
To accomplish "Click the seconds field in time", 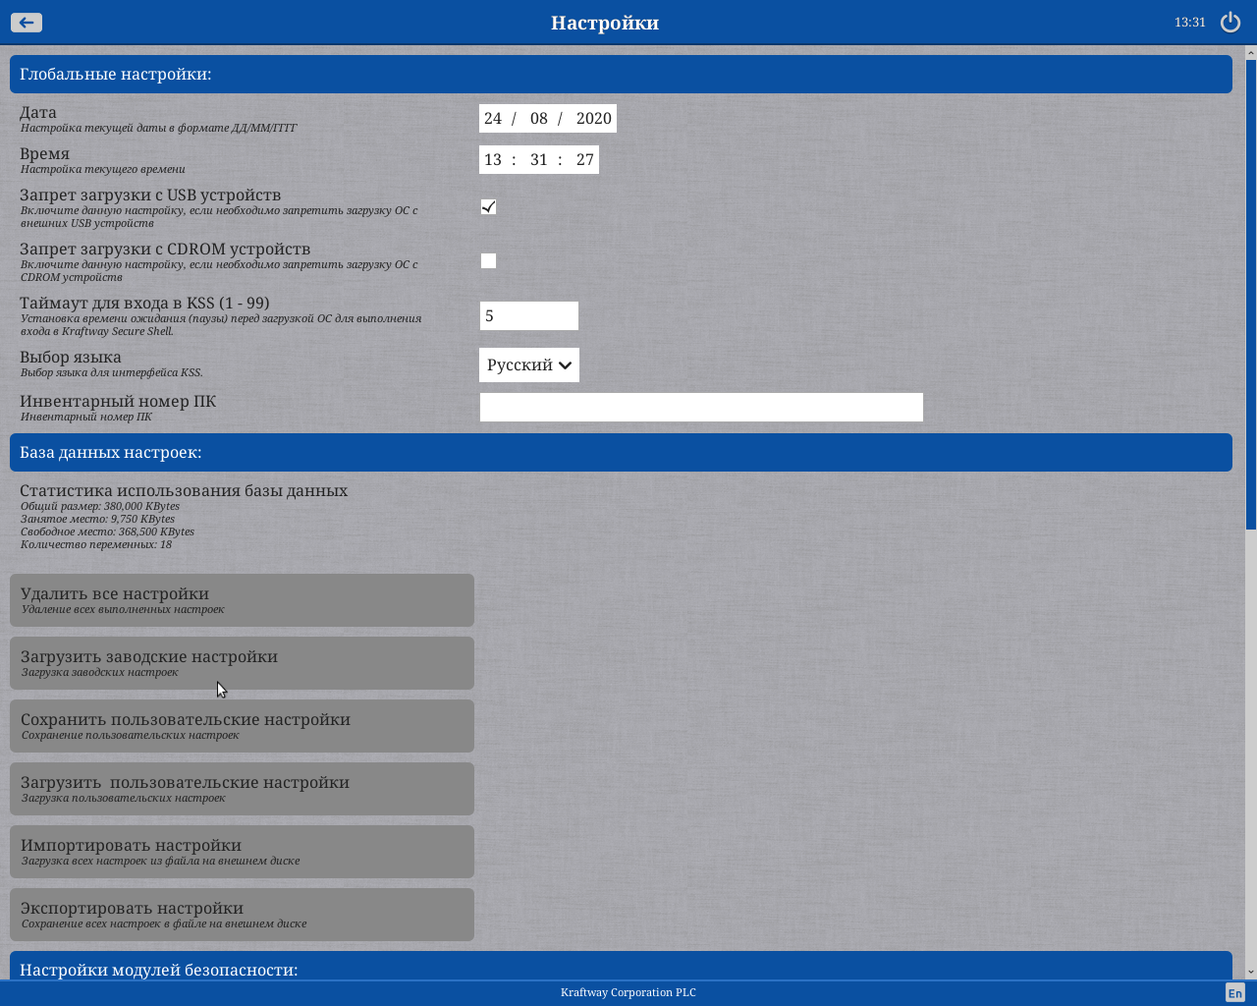I will click(x=584, y=160).
